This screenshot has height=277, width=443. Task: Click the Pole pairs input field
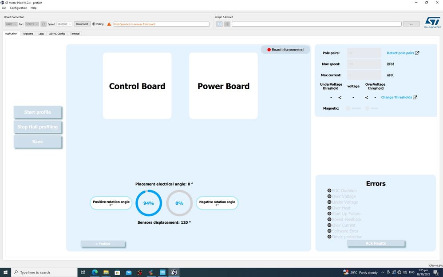click(x=364, y=53)
